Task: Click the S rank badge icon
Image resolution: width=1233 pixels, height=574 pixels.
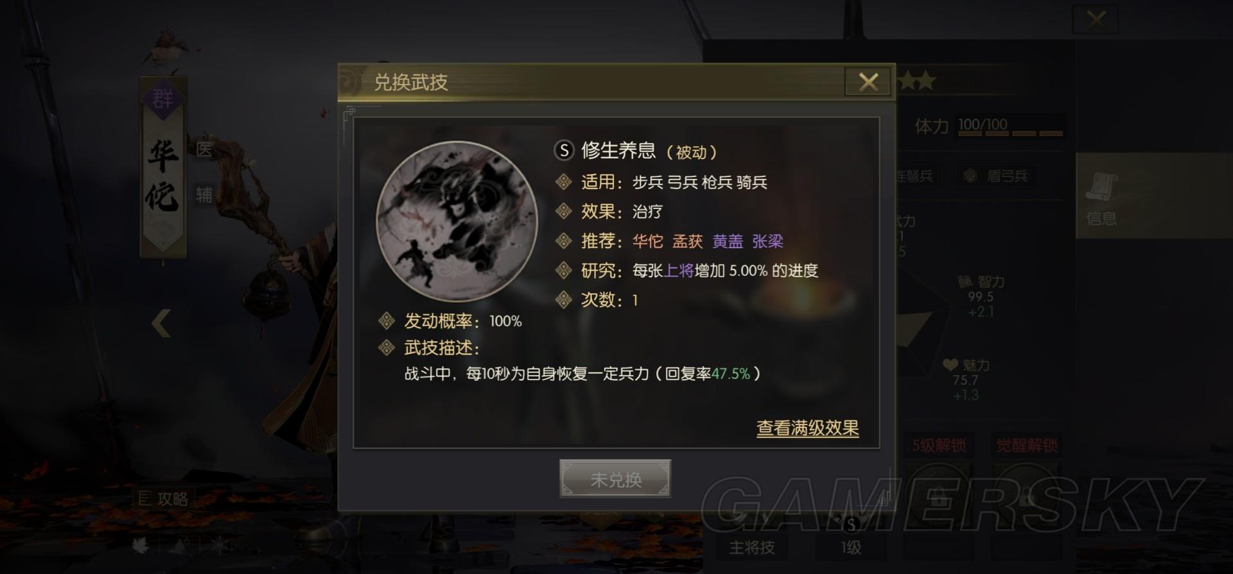Action: pos(563,151)
